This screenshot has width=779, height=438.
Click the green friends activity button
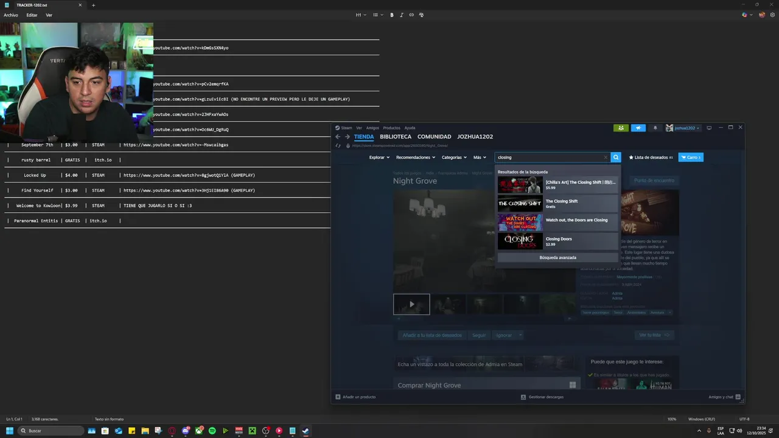(x=621, y=128)
